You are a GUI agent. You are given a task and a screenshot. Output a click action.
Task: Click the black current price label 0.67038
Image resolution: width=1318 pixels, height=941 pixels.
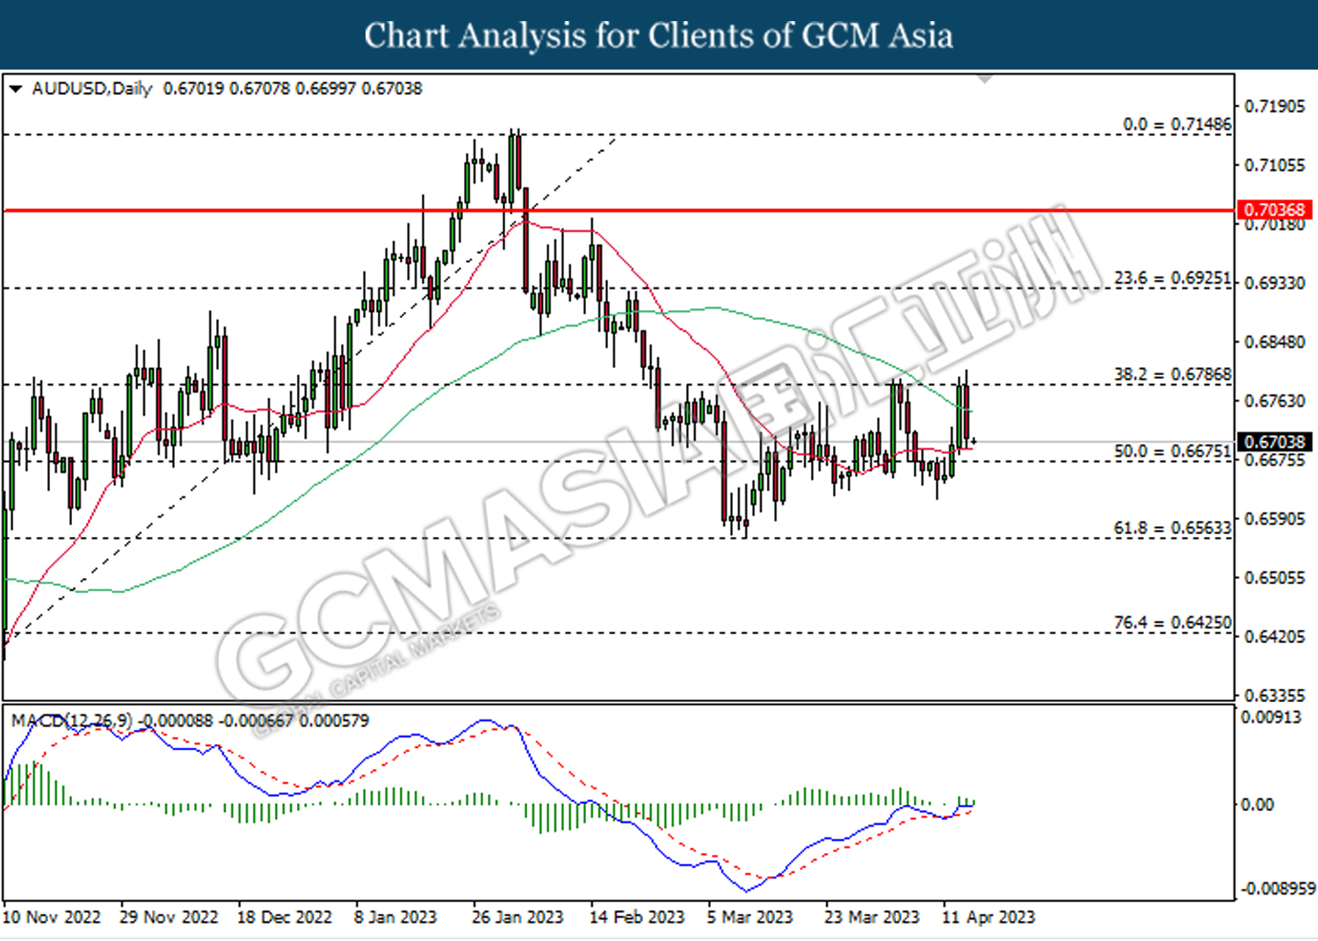1274,442
